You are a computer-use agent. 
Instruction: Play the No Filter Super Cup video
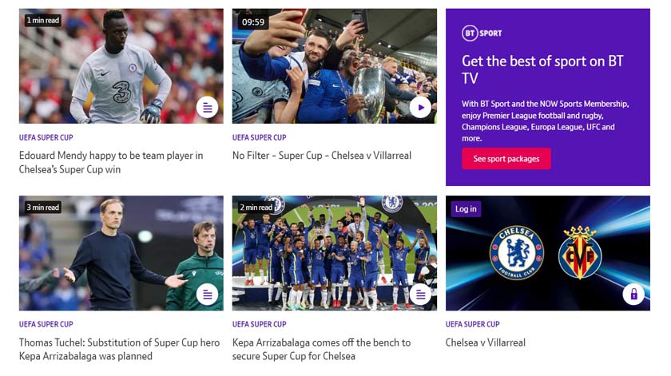coord(420,107)
